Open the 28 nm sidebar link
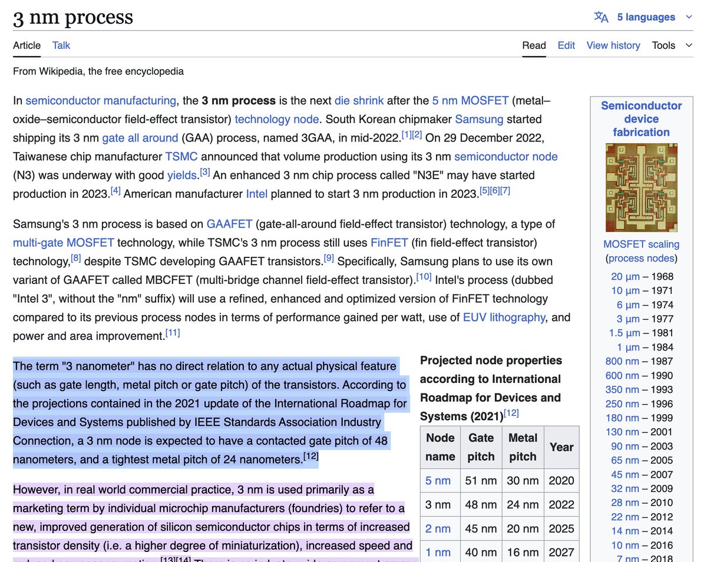Screen dimensions: 707x562 pos(625,503)
